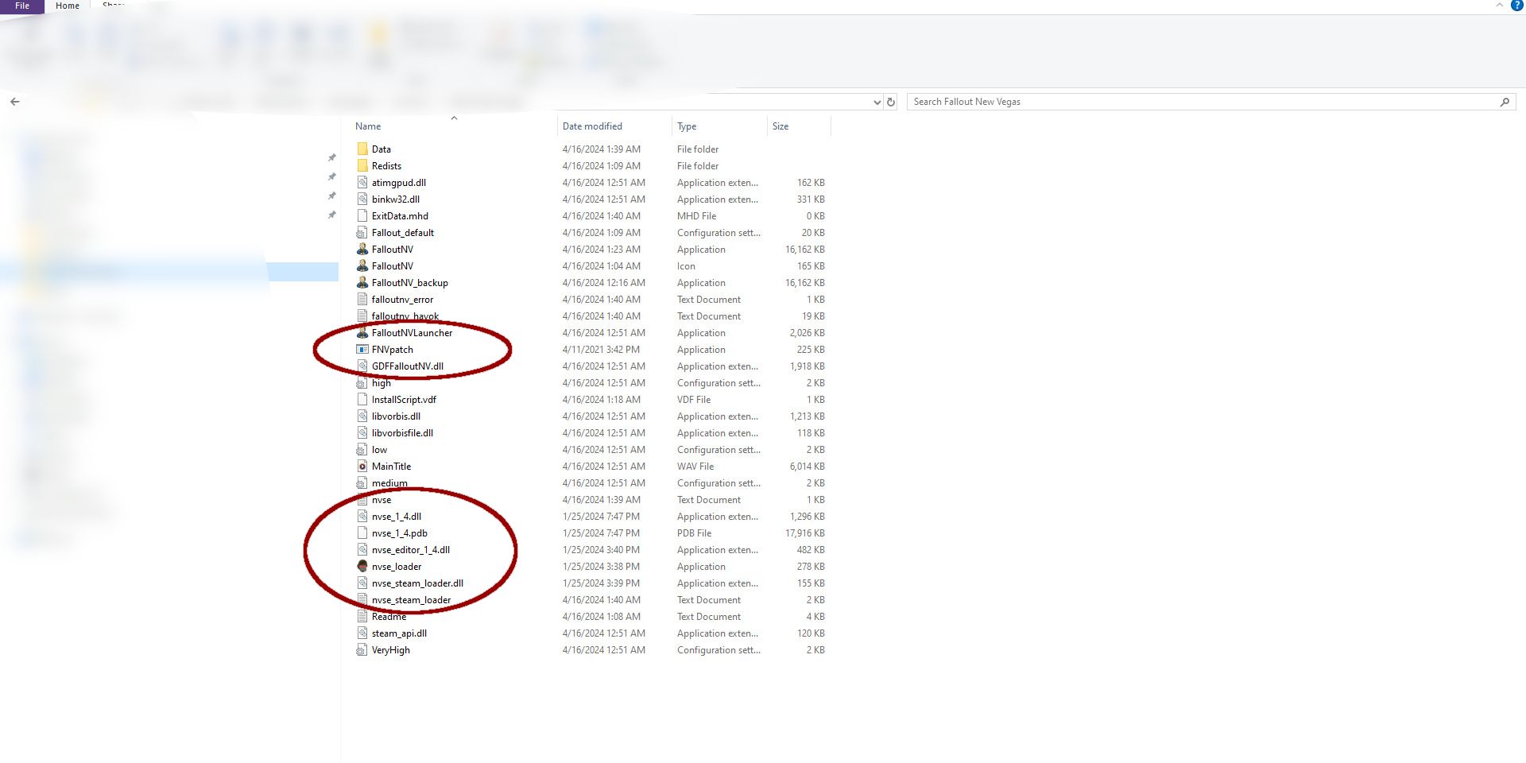Select the Readme text document

coord(389,617)
